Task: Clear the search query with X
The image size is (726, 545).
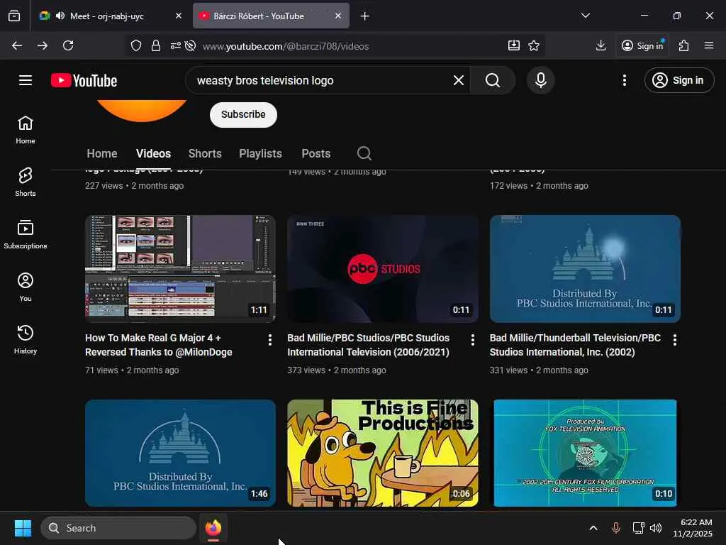Action: pos(459,80)
